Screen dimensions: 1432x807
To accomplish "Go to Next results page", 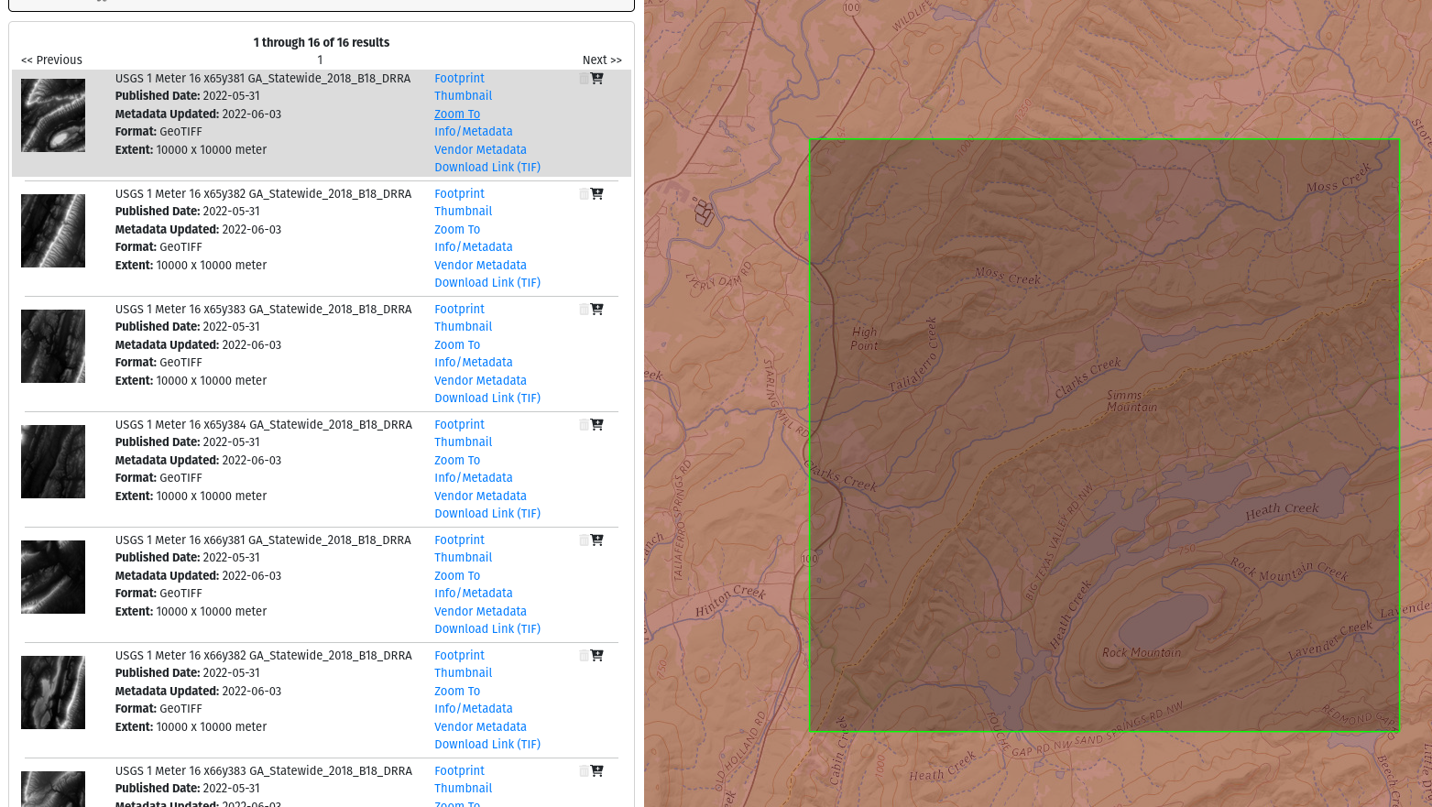I will (x=602, y=60).
